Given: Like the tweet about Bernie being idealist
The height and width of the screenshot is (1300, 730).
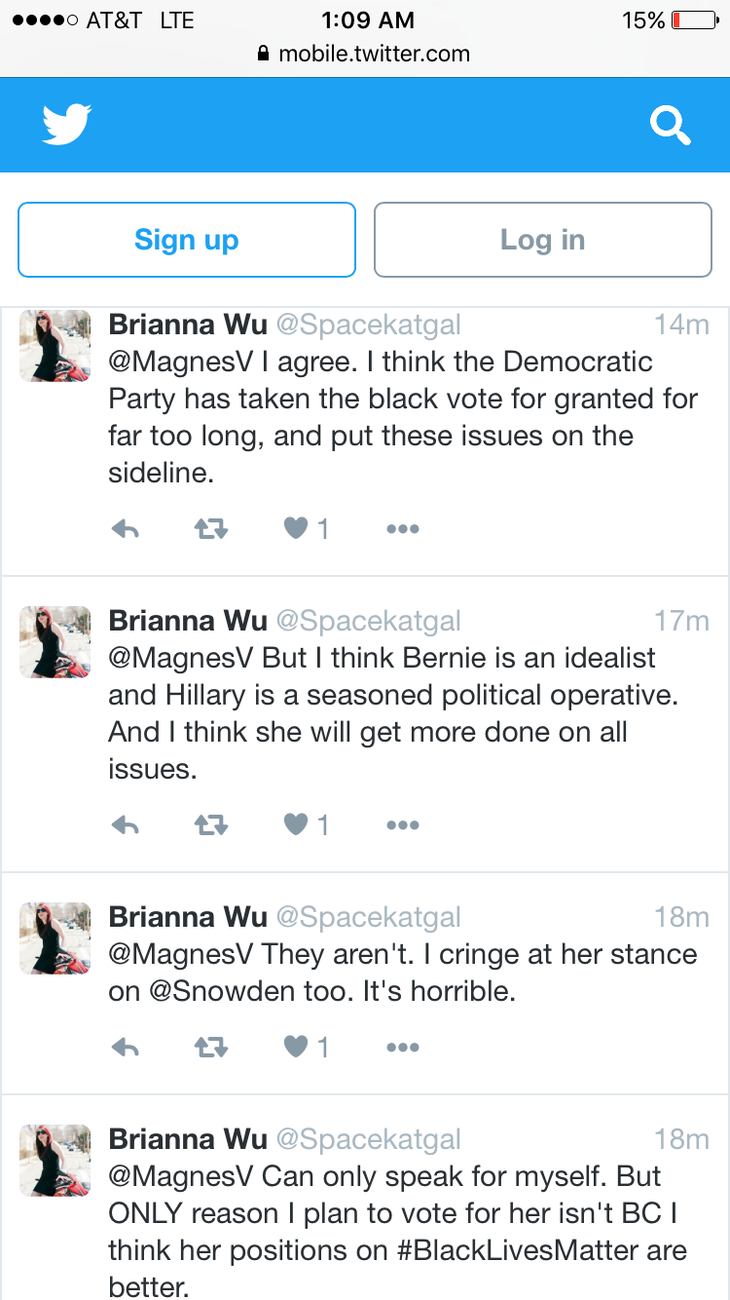Looking at the screenshot, I should tap(306, 825).
